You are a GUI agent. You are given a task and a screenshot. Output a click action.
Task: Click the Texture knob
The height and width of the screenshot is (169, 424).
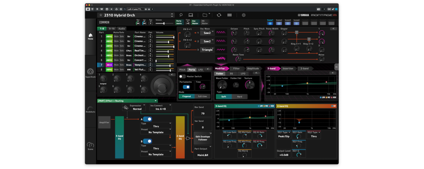click(x=249, y=84)
